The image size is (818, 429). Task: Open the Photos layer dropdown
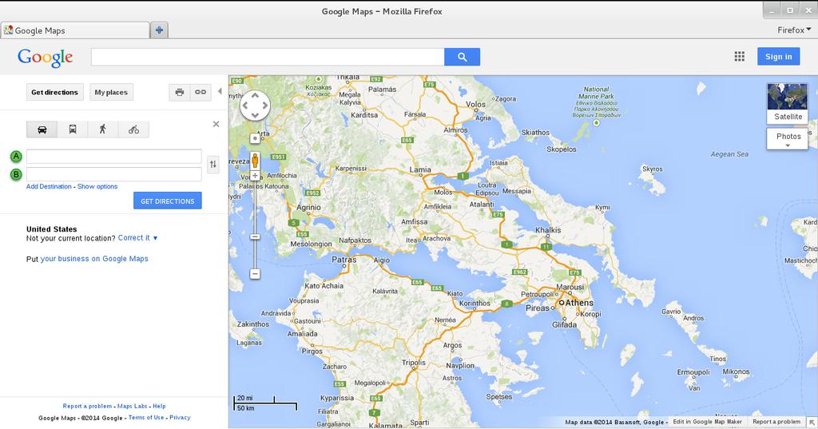point(787,139)
